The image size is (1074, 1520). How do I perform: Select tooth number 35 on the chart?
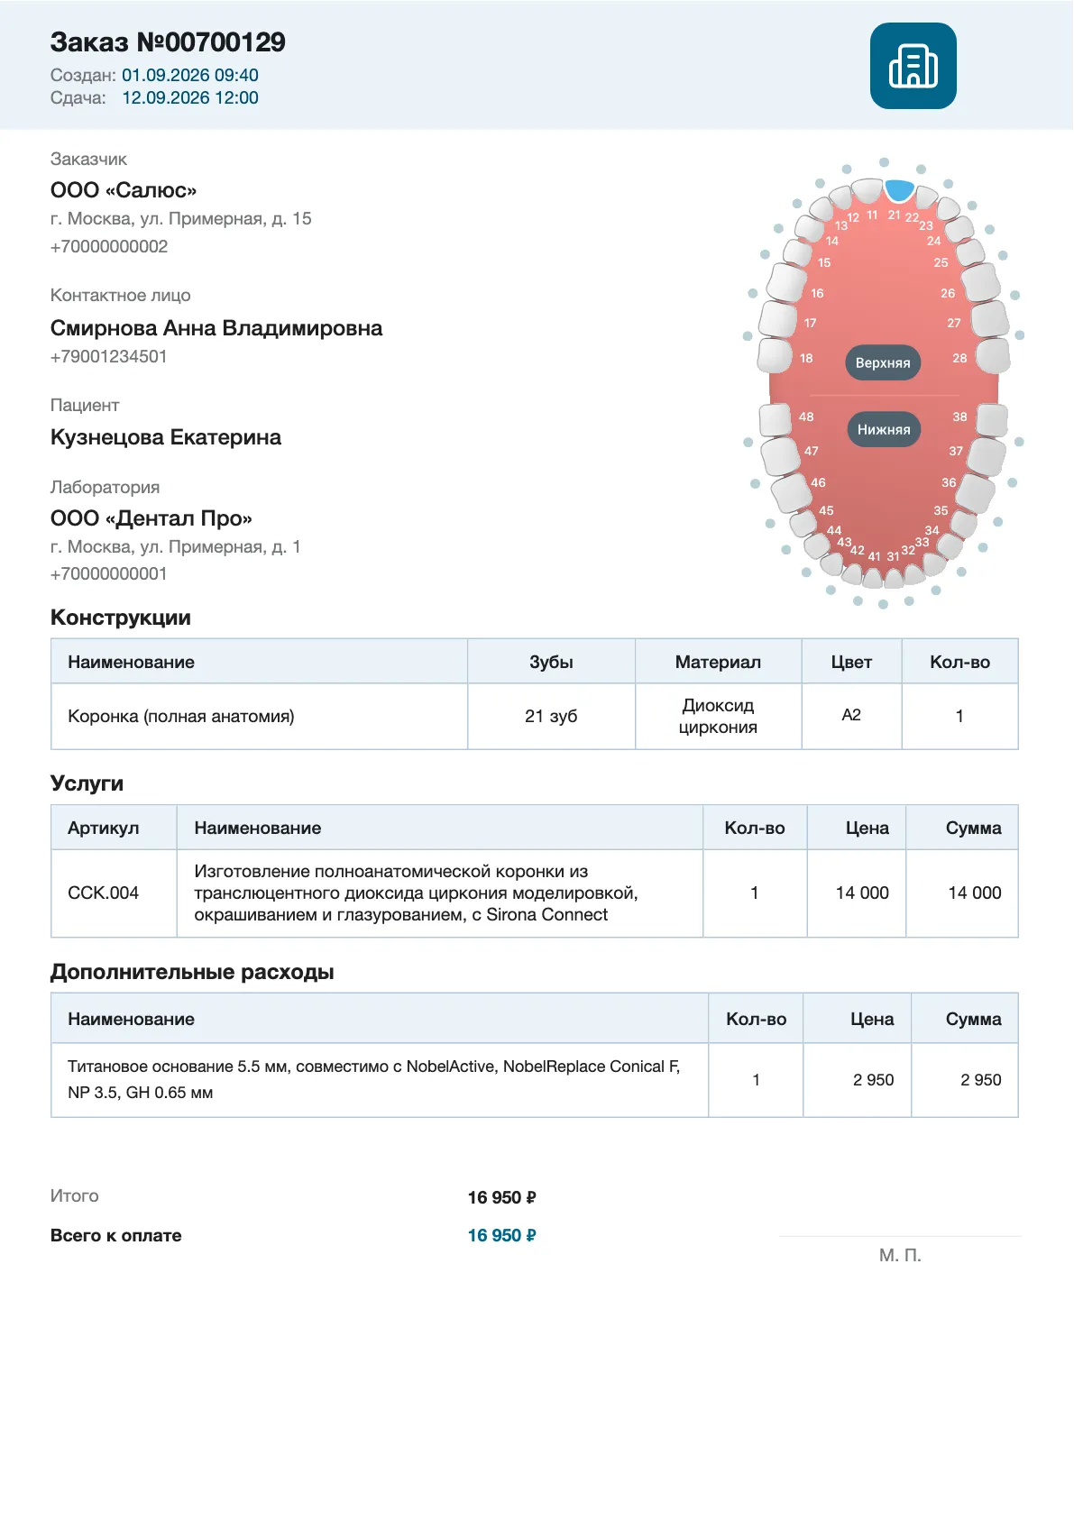[964, 523]
